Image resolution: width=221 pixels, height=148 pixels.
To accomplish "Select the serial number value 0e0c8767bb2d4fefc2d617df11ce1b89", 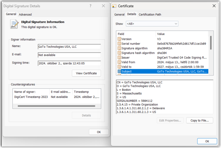I will [x=182, y=44].
